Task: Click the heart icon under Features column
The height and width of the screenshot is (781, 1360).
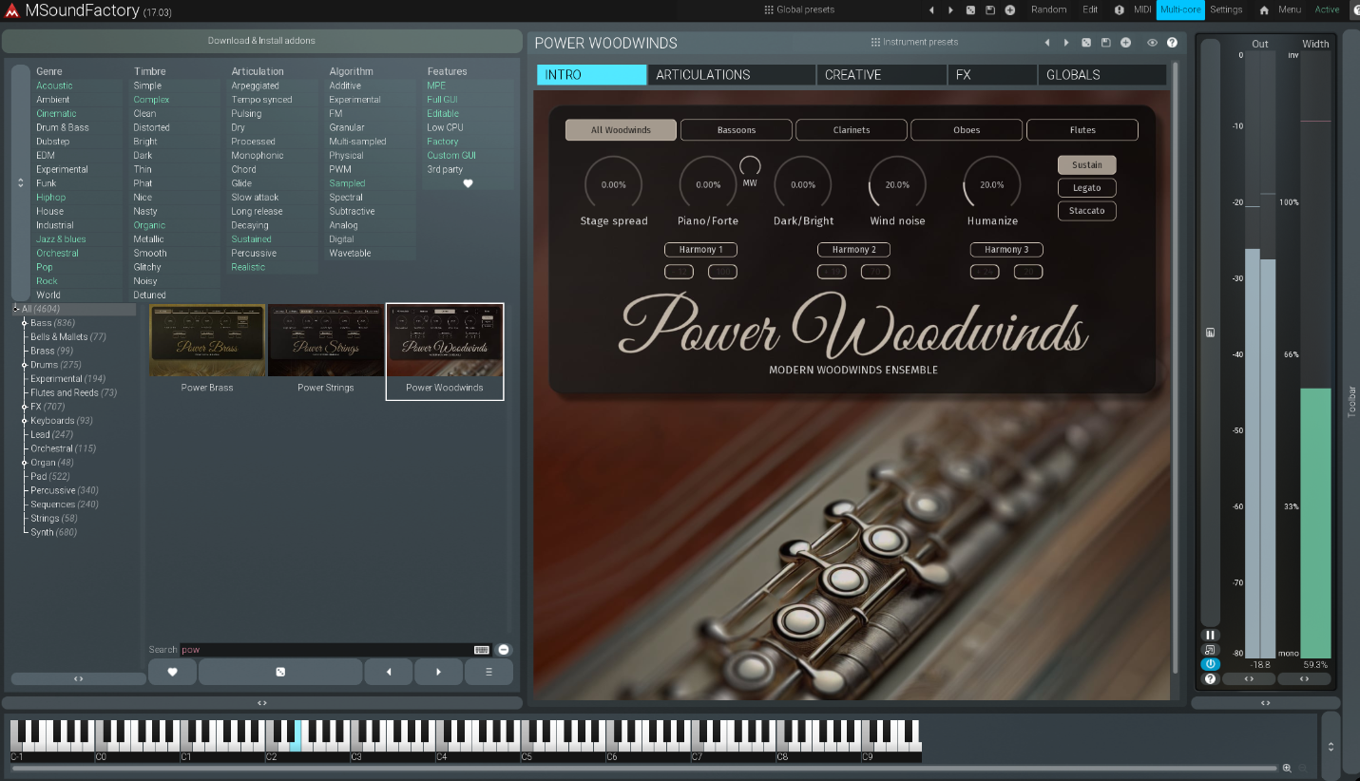Action: tap(468, 183)
